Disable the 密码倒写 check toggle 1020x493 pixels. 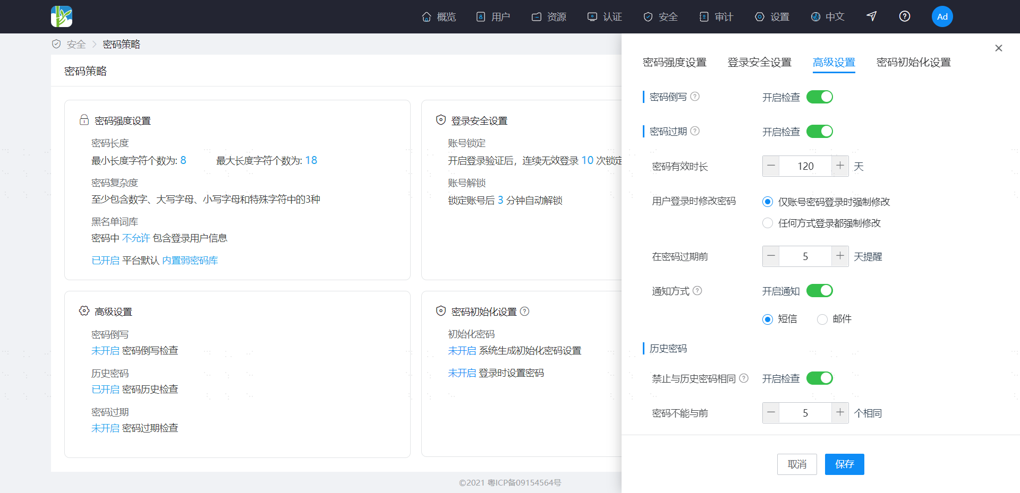click(820, 97)
